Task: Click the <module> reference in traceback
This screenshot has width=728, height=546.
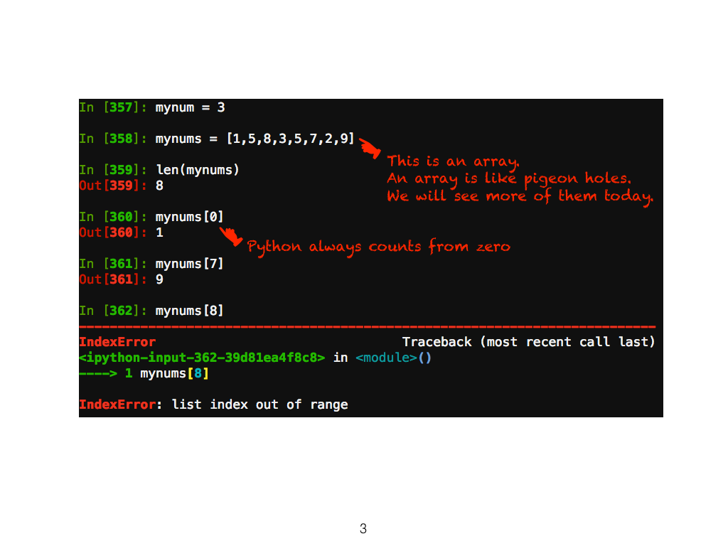Action: [x=386, y=358]
